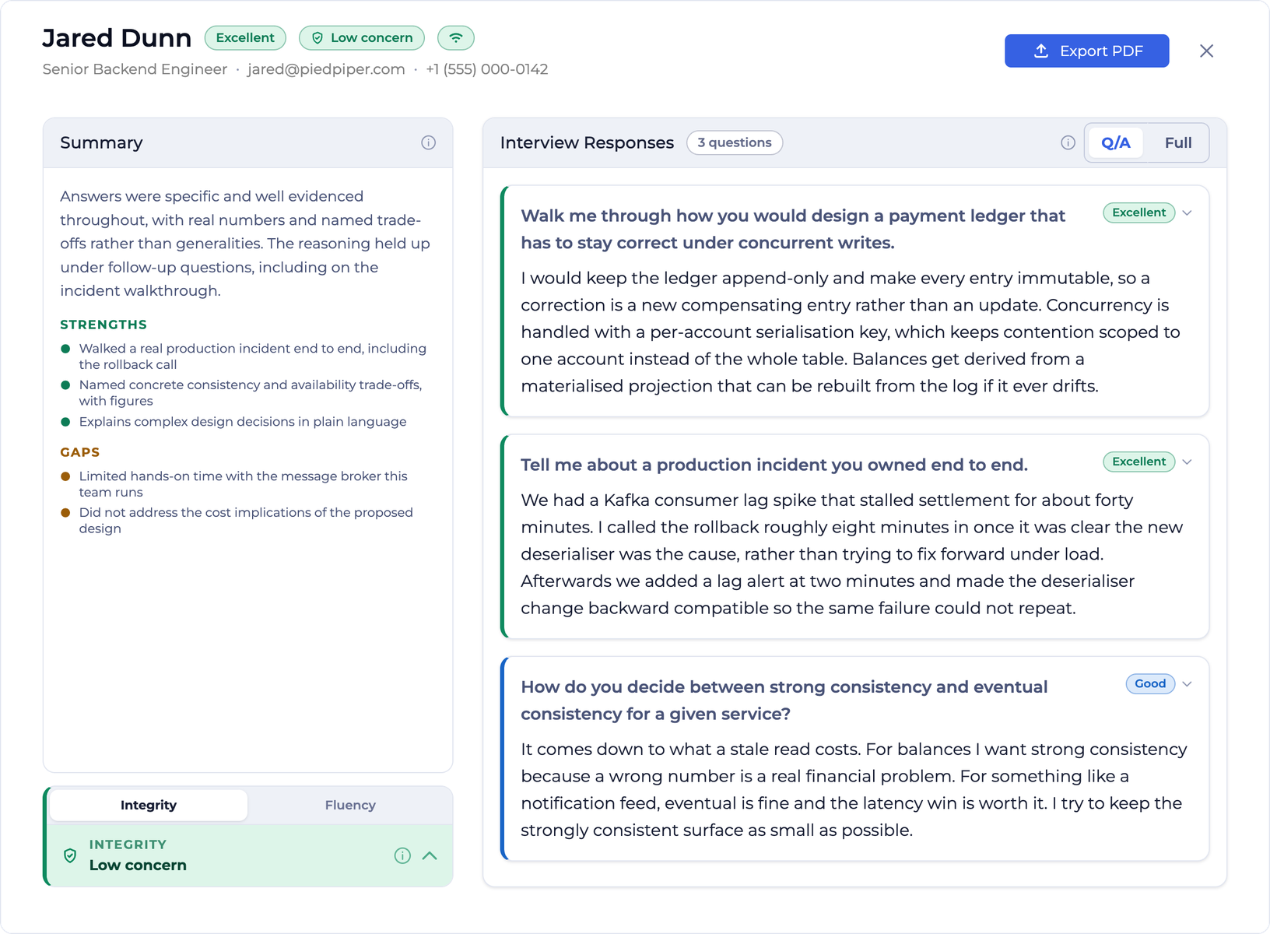Switch to Q/A view
Image resolution: width=1270 pixels, height=934 pixels.
(1115, 142)
